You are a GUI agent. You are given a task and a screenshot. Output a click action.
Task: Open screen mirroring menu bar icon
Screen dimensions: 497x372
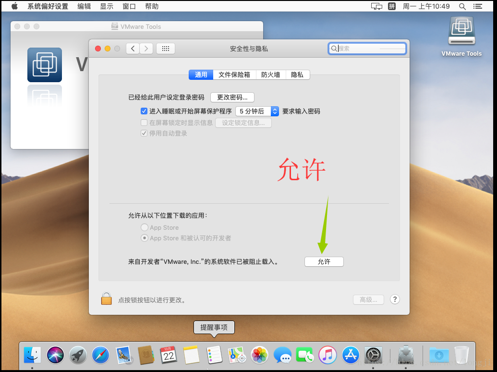[376, 6]
